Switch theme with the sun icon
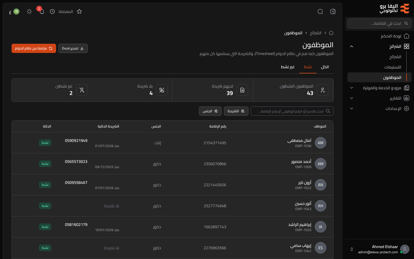The image size is (414, 259). click(x=29, y=12)
